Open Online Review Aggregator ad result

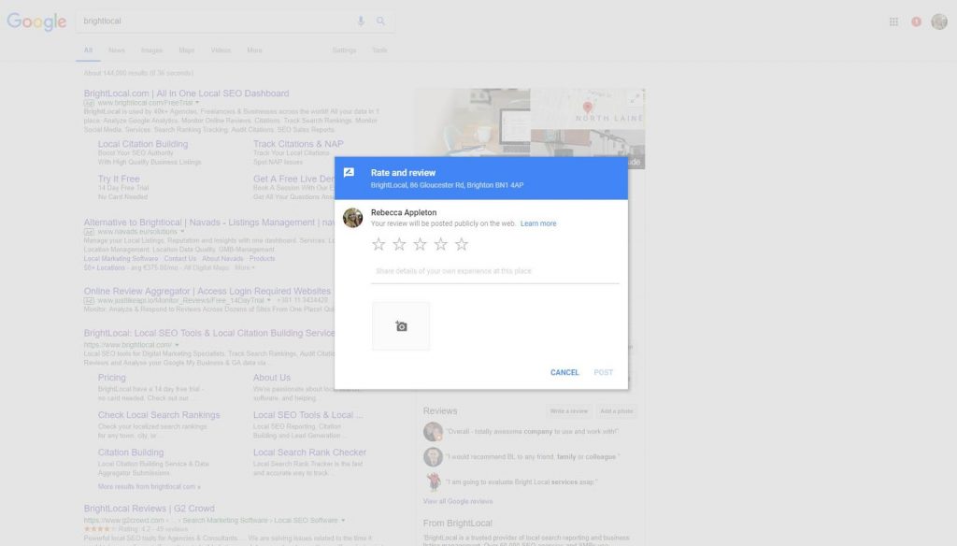(x=207, y=292)
